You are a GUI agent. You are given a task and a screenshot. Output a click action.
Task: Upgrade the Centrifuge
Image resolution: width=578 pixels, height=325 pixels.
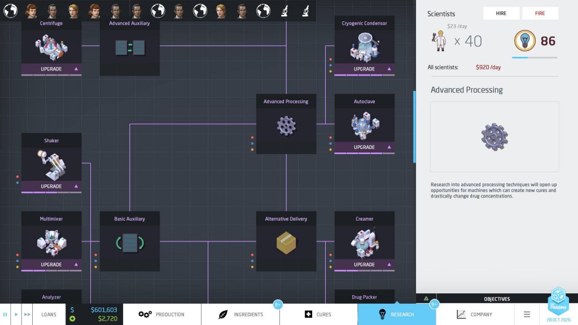51,69
